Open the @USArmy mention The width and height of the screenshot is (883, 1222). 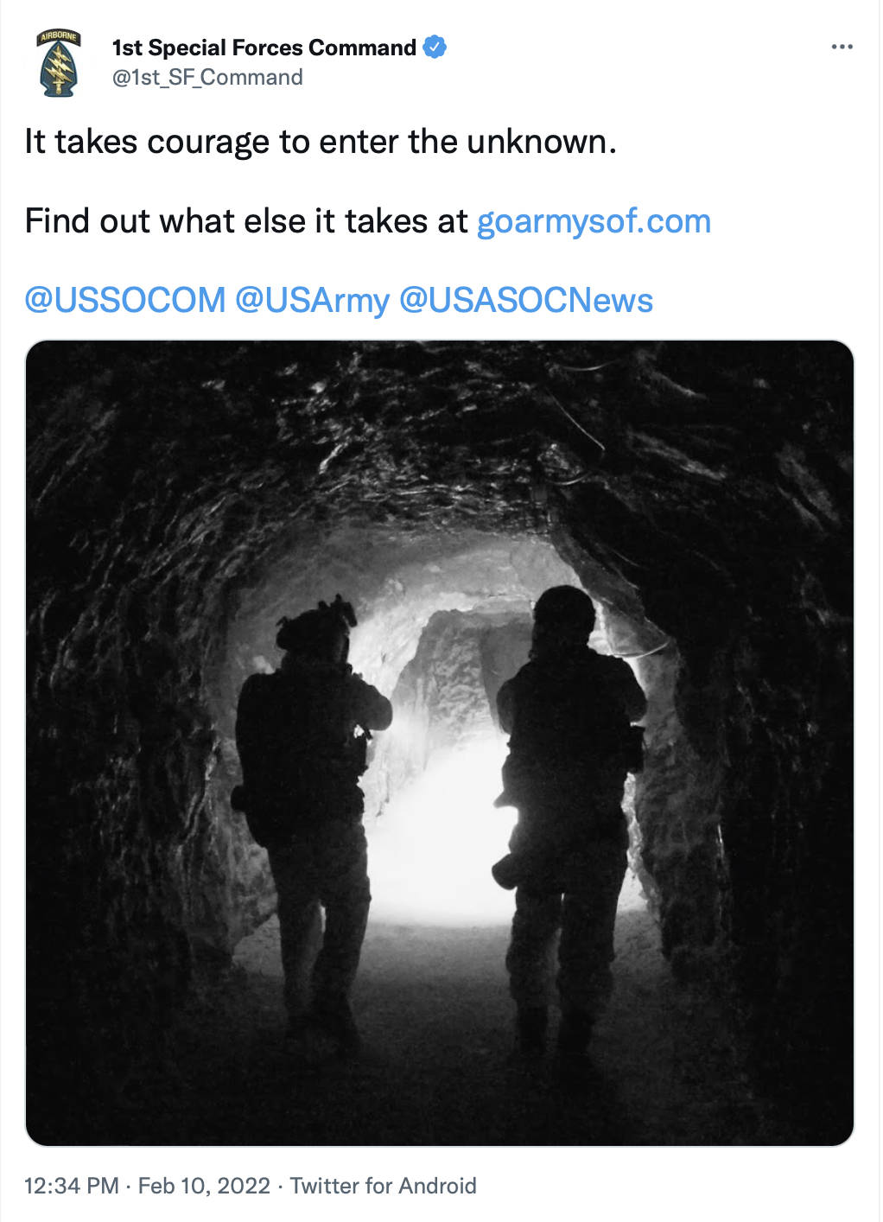313,300
